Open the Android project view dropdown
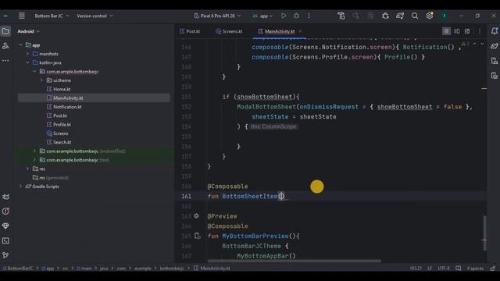 point(28,31)
